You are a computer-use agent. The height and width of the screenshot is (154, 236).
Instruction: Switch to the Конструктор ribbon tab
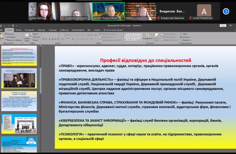pos(30,30)
